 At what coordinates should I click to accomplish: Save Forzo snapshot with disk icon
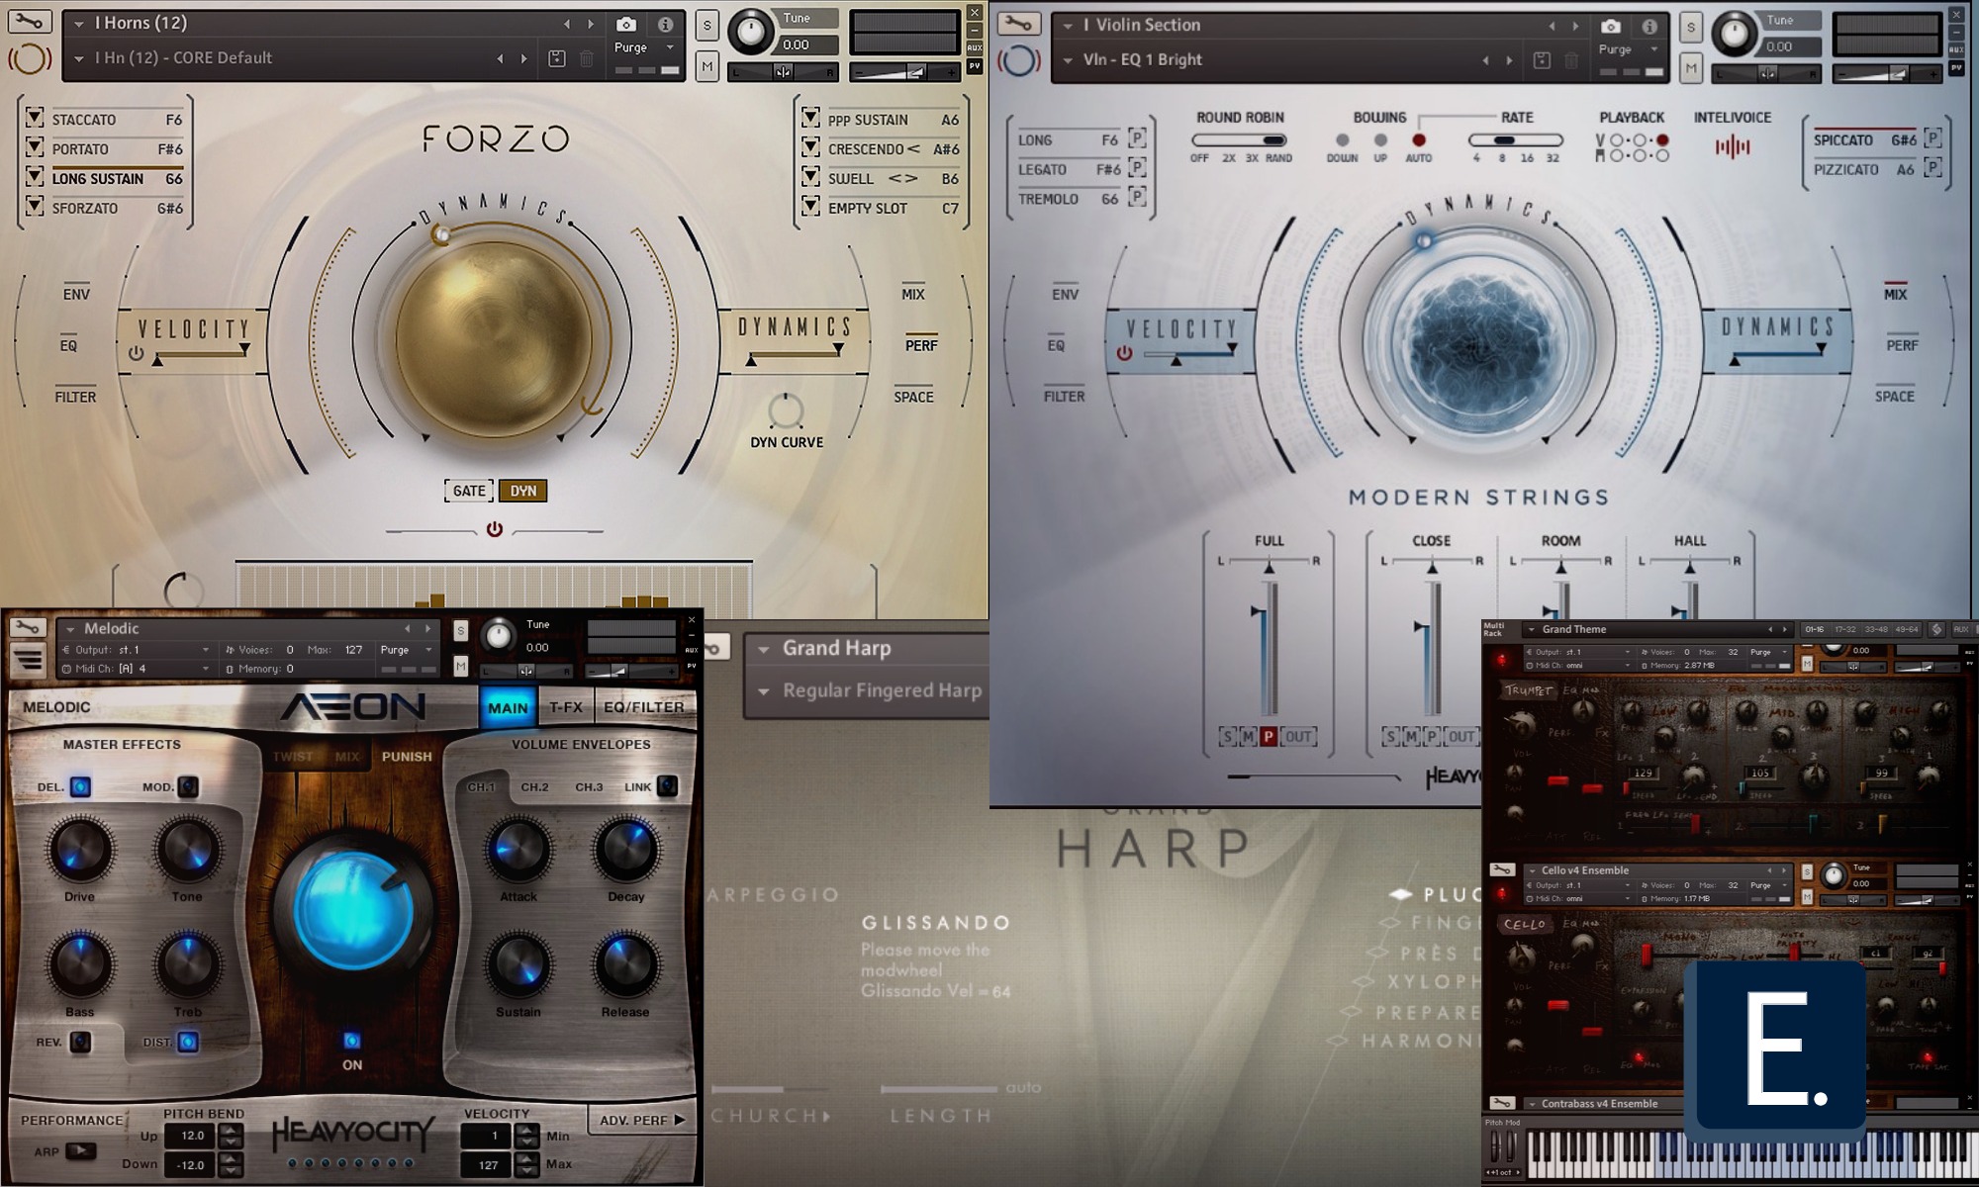[x=557, y=58]
